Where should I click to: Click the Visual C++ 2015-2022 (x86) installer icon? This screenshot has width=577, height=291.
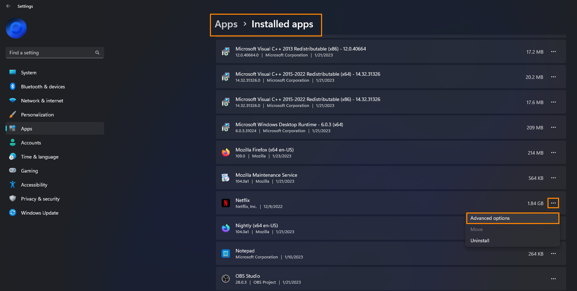click(226, 102)
